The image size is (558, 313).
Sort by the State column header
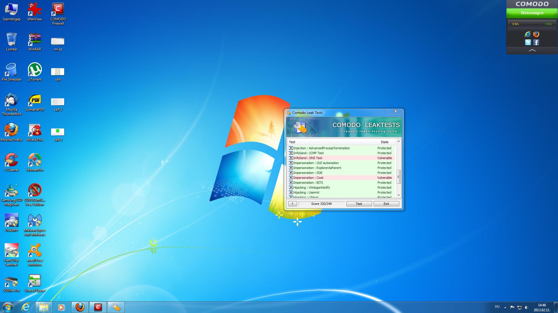(x=385, y=142)
